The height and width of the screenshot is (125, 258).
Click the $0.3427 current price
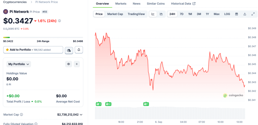coord(18,21)
